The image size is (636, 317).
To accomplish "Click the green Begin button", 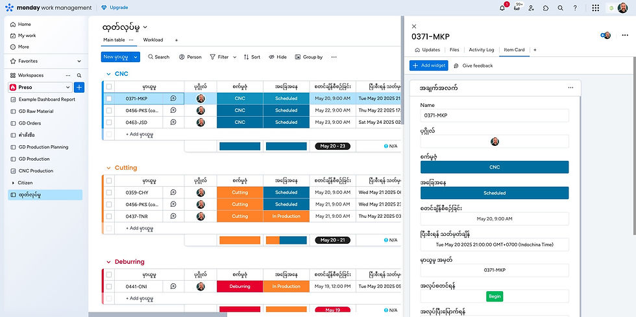I will coord(495,296).
